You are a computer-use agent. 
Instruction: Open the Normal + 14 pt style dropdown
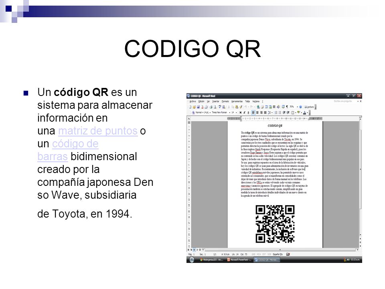pos(210,112)
